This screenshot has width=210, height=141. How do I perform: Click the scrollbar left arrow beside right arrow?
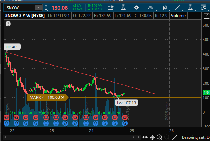134,137
